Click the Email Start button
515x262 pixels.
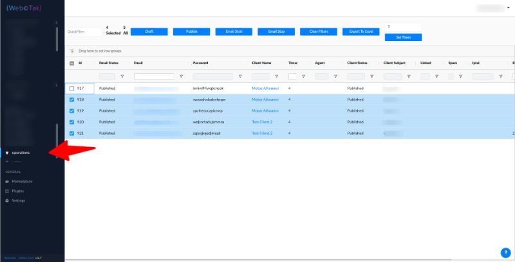[x=234, y=31]
